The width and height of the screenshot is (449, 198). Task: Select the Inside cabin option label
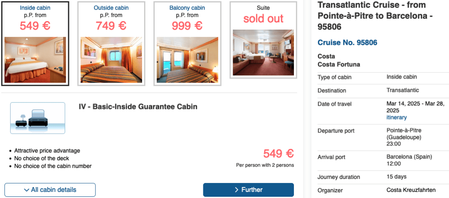[35, 8]
